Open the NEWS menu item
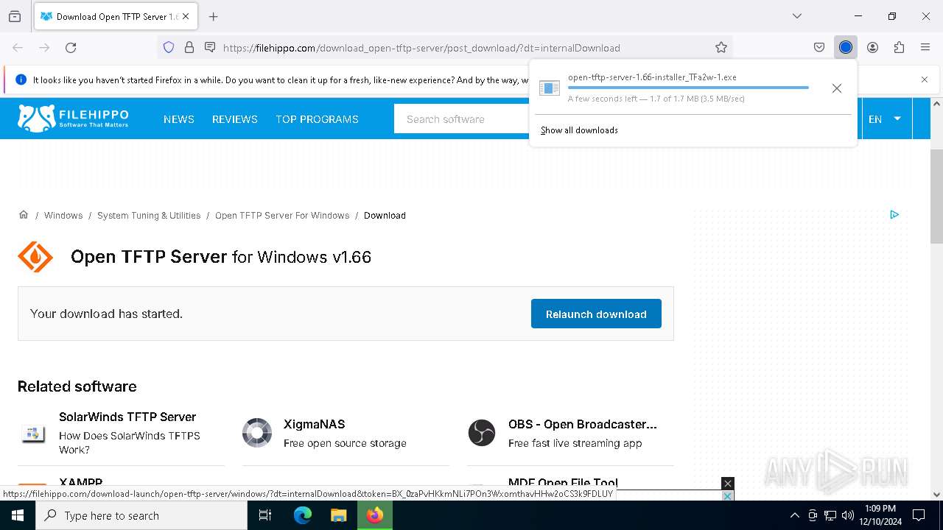The image size is (943, 530). (x=179, y=119)
